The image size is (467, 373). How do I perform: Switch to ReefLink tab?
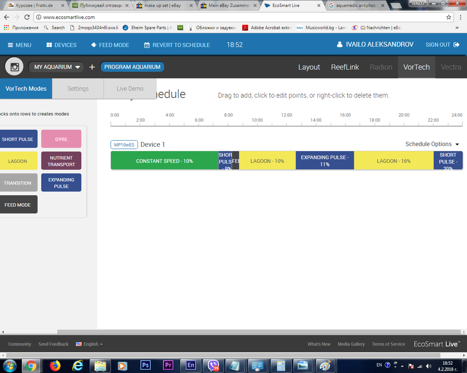click(345, 67)
